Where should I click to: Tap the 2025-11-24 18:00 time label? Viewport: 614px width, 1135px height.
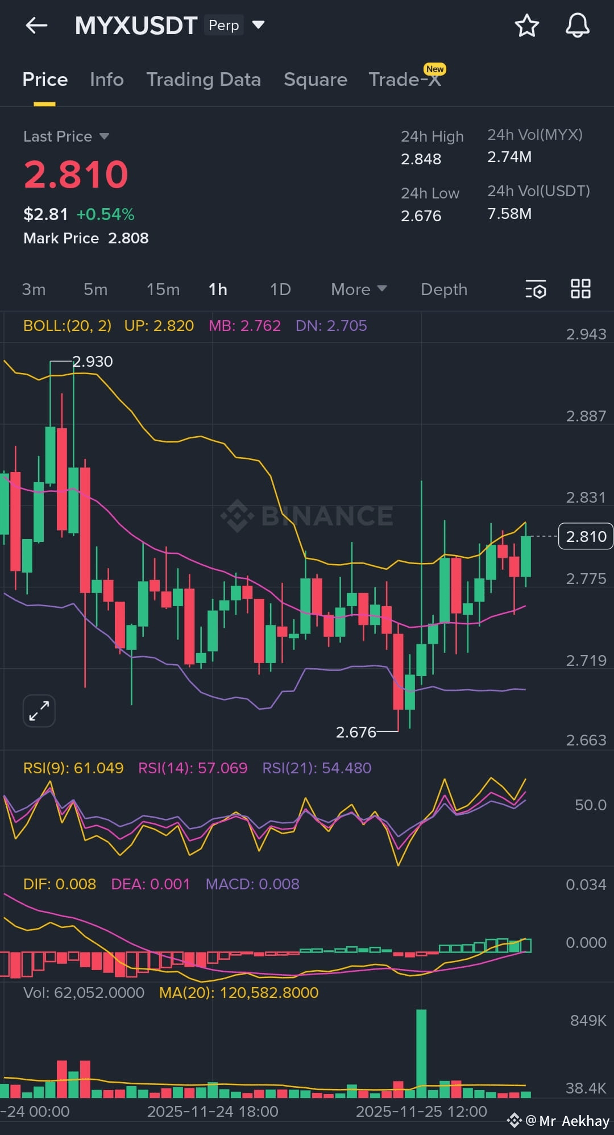[213, 1112]
